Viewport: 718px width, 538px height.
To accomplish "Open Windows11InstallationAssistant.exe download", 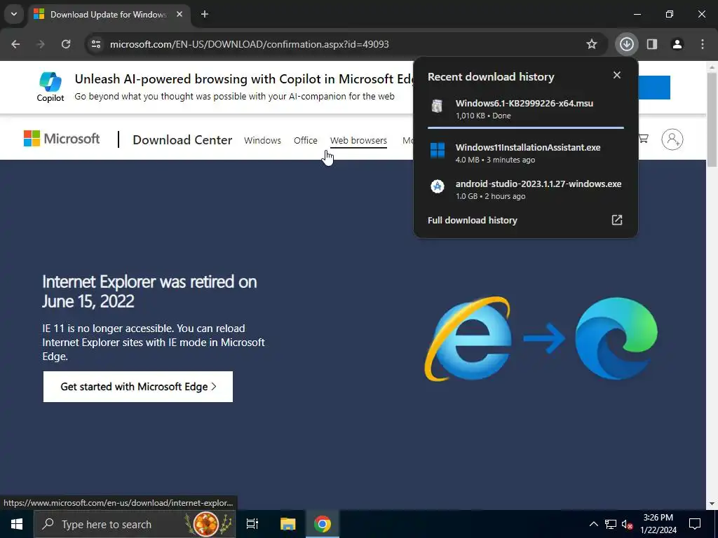I will coord(526,153).
